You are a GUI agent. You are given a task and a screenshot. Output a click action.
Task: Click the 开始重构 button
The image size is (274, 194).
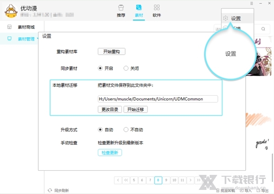[111, 51]
